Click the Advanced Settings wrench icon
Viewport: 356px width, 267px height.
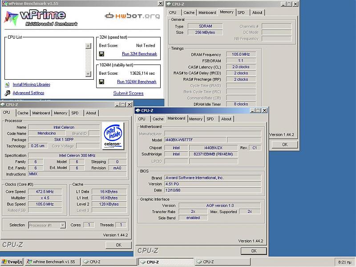7,93
